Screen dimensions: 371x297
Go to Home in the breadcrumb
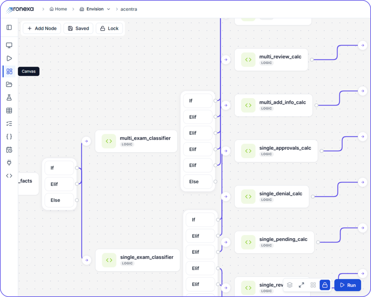58,9
